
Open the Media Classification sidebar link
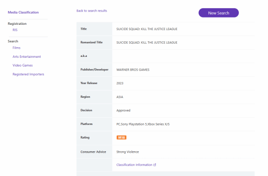[x=23, y=12]
